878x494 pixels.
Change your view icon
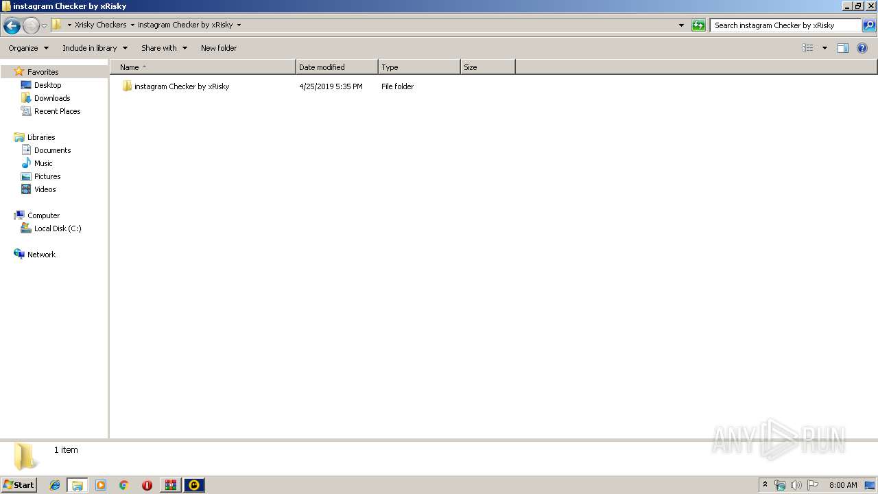[808, 48]
